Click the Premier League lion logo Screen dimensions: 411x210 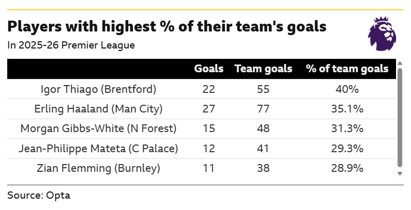[x=382, y=34]
